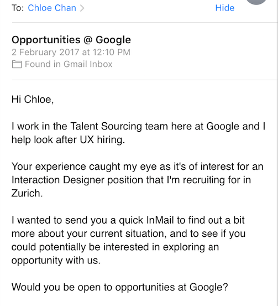
Task: Expand the chevron next to Chloe Chan
Action: (82, 8)
